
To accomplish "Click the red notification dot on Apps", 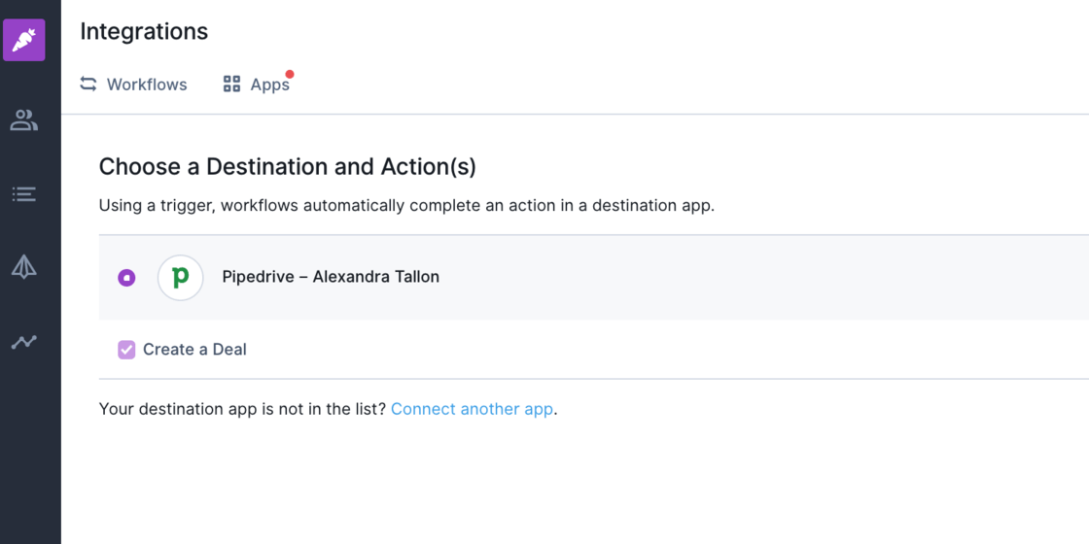I will (290, 74).
